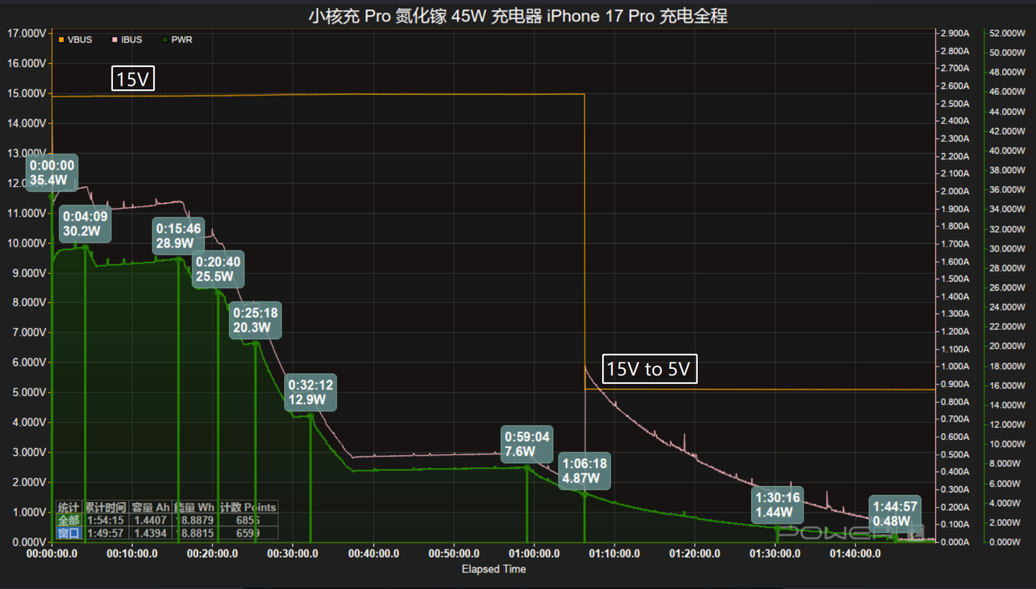
Task: Click the 15.000V voltage axis label
Action: click(x=26, y=93)
